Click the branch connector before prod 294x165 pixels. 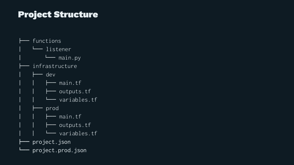38,108
